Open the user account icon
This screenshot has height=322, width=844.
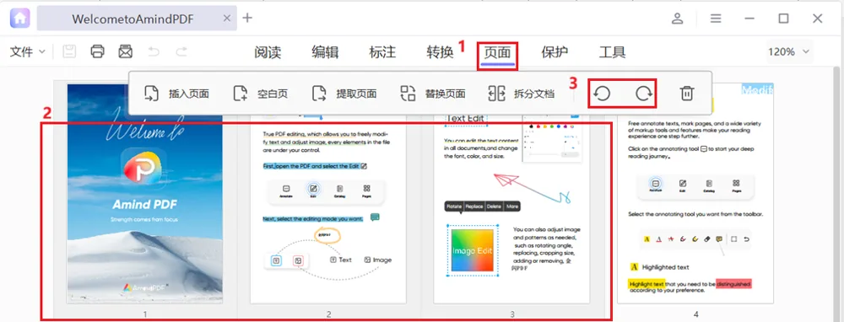677,19
